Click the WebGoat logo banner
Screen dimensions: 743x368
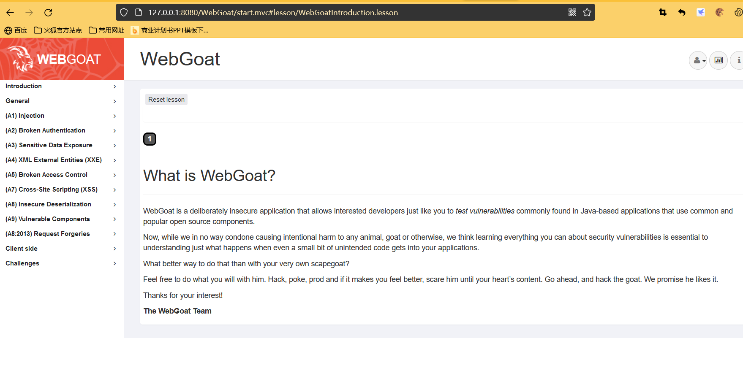tap(62, 59)
